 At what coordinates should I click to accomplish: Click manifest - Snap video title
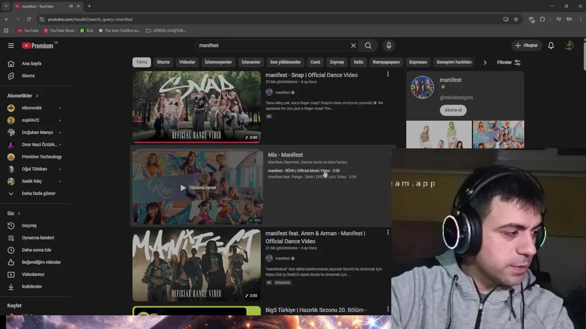click(x=312, y=75)
